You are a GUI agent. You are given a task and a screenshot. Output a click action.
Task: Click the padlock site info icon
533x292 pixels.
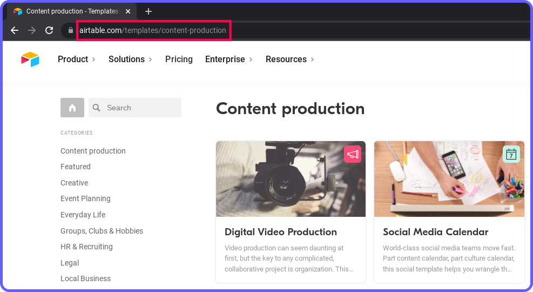(x=70, y=30)
